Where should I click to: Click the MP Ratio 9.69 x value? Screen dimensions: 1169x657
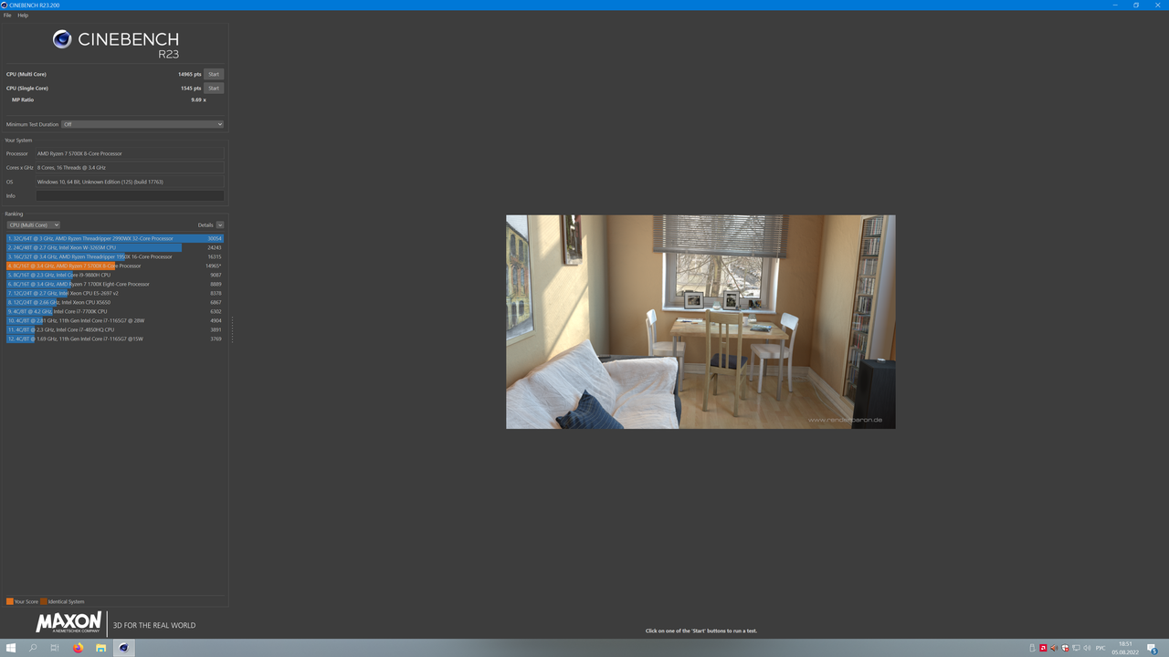click(198, 99)
